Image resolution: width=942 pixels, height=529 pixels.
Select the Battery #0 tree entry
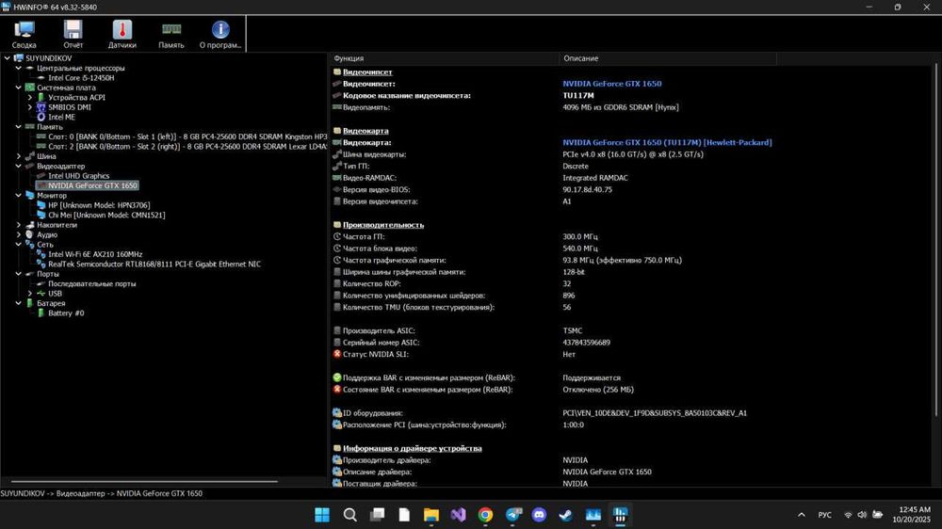click(66, 313)
